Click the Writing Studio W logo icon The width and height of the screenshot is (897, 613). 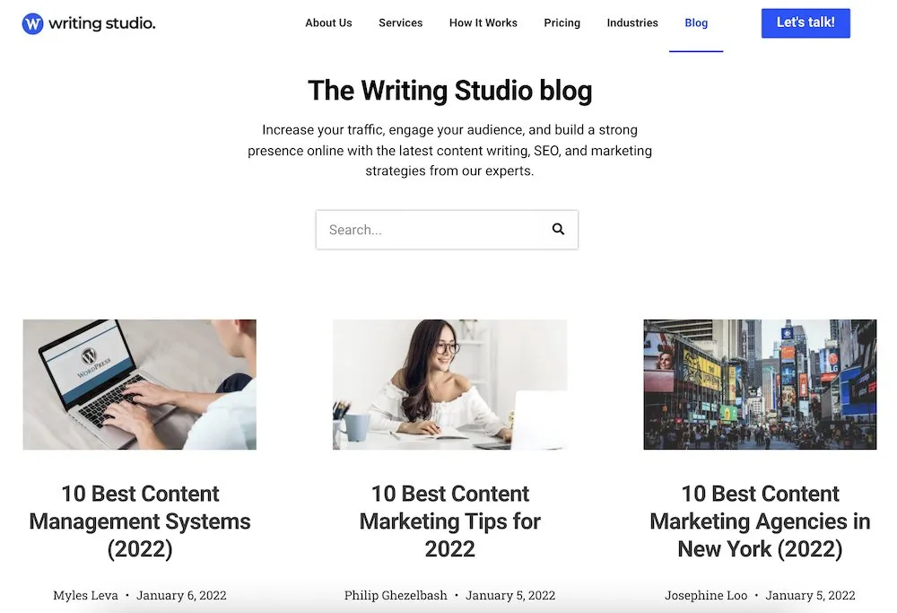(x=32, y=23)
